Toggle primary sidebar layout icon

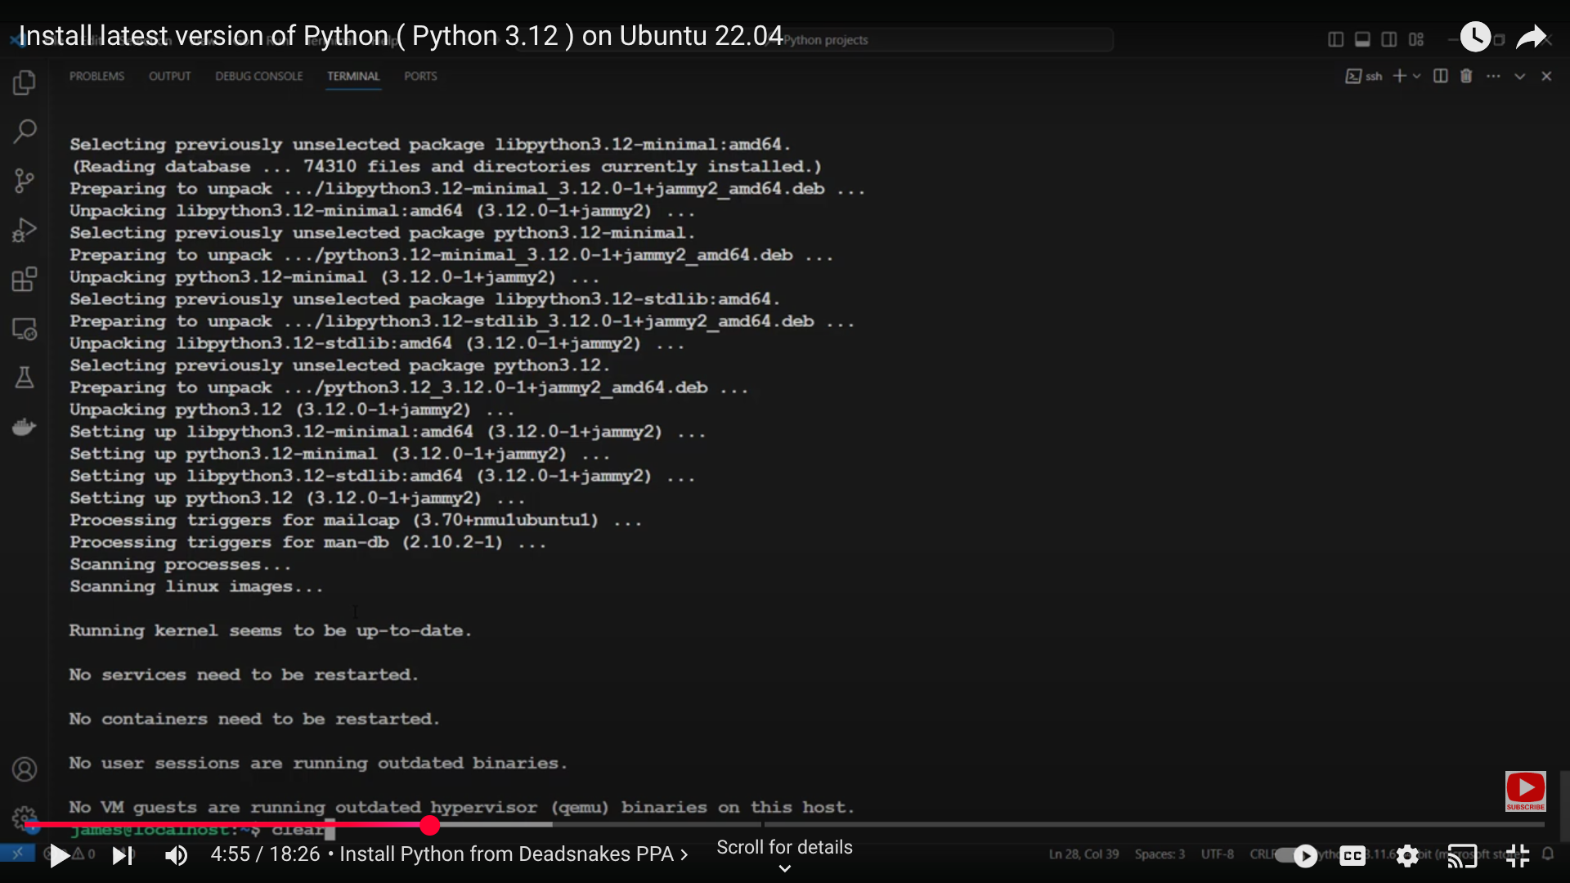(x=1335, y=39)
